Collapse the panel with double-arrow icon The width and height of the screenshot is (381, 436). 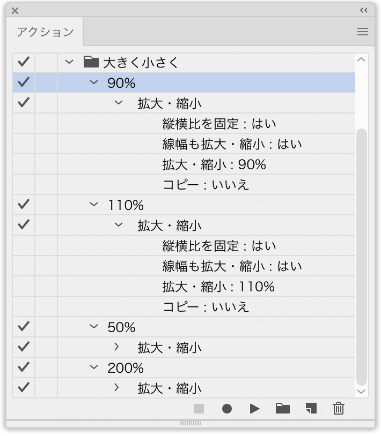364,10
